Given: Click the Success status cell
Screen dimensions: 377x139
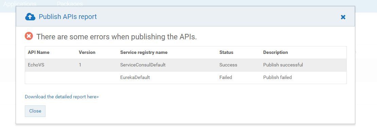Looking at the screenshot, I should [228, 65].
